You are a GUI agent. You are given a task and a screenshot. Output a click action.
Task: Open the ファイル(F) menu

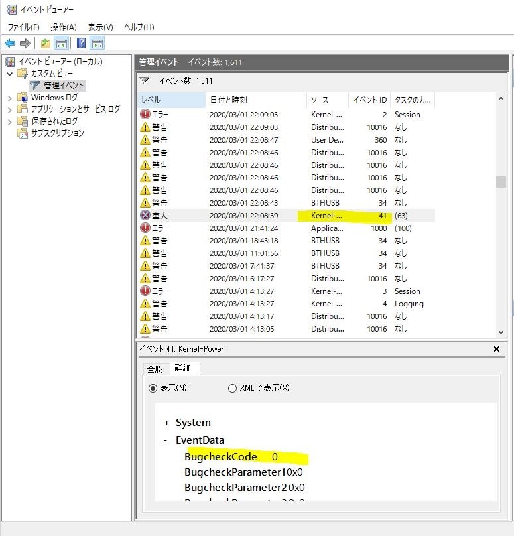click(24, 27)
